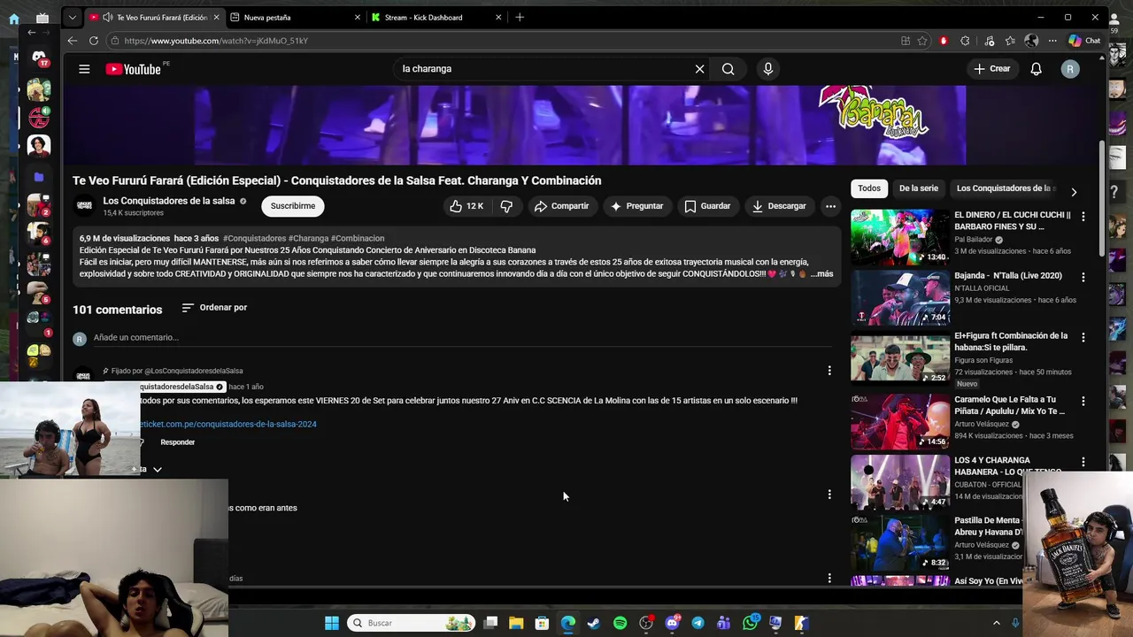Mute the playing YouTube tab speaker
This screenshot has width=1133, height=637.
click(x=107, y=17)
